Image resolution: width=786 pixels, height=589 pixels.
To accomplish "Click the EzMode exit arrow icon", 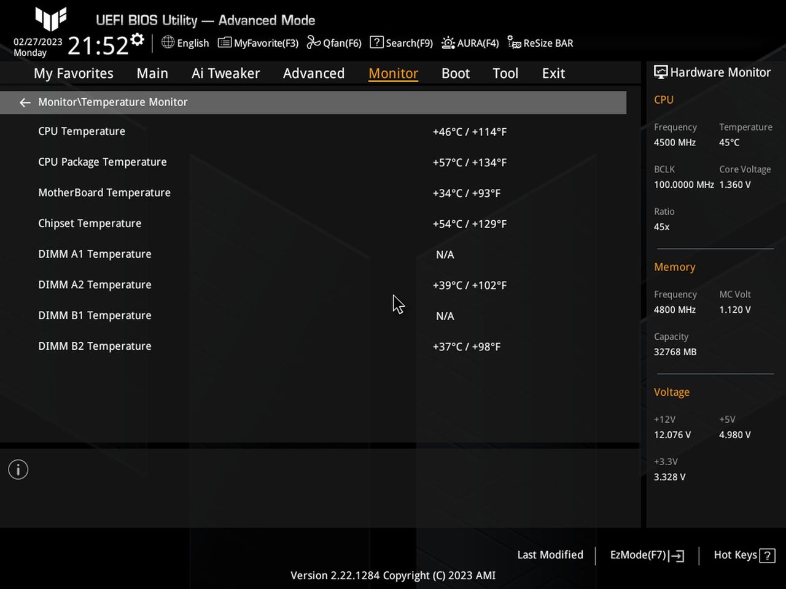I will tap(677, 556).
